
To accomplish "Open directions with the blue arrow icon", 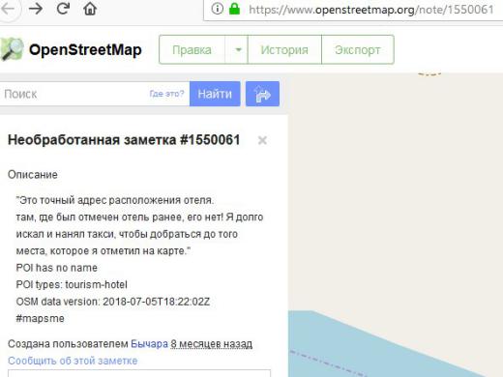I will tap(262, 94).
